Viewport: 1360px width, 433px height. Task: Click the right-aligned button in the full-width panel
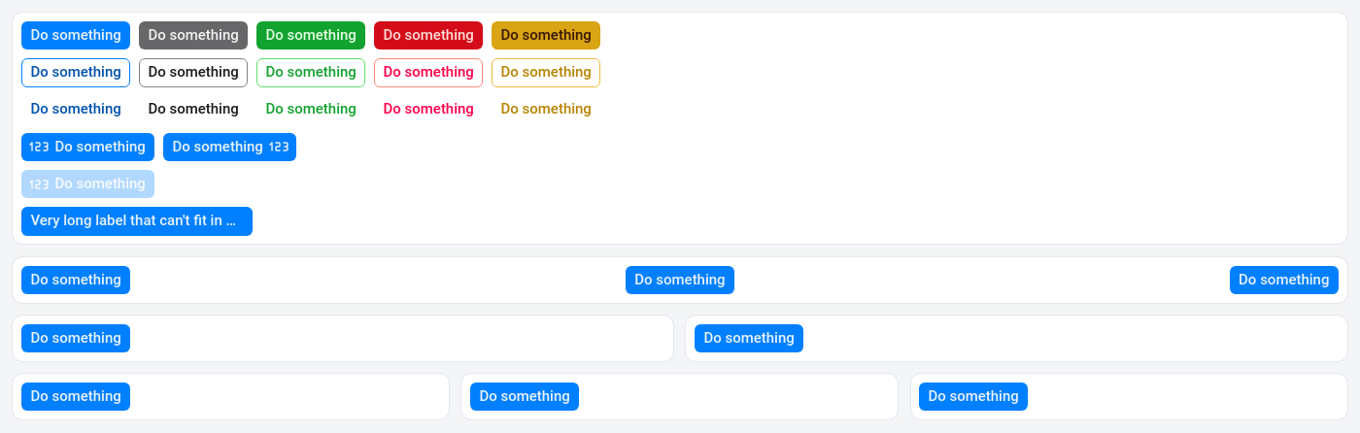1283,280
